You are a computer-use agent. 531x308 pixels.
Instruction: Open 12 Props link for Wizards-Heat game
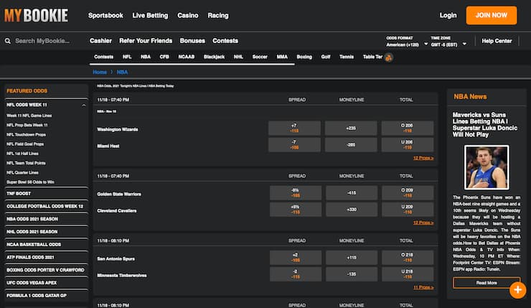(422, 158)
